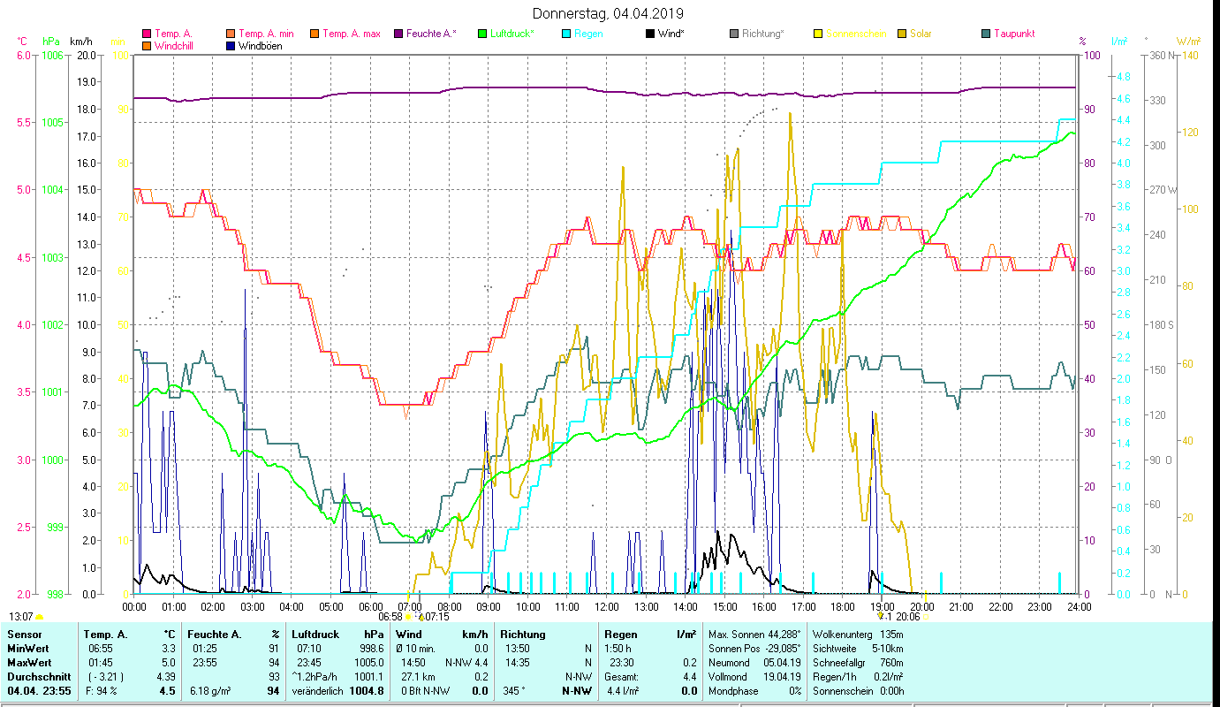Click the Schneefallgr 760m entry
The image size is (1220, 707).
[x=858, y=661]
